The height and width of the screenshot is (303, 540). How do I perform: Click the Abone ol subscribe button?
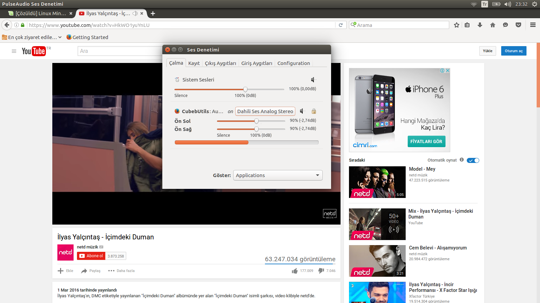click(91, 256)
